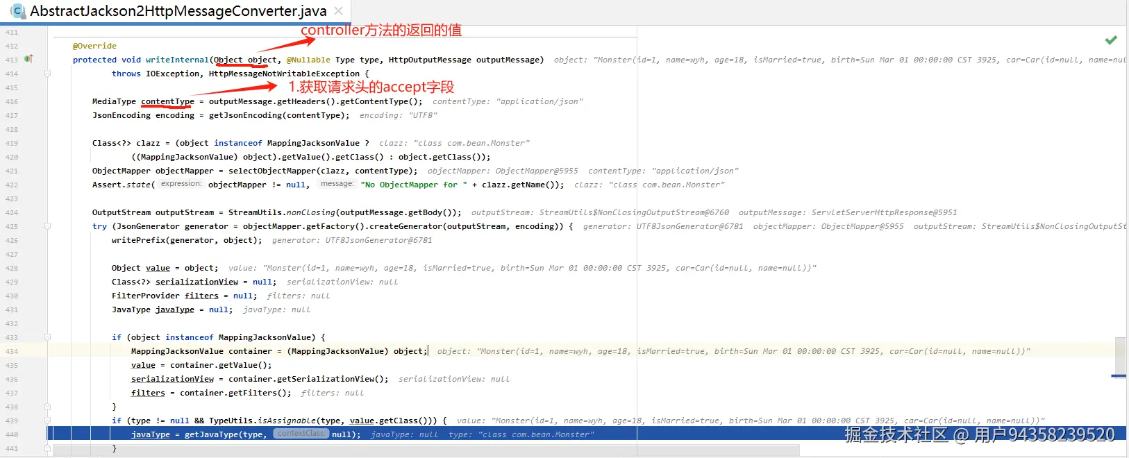Click the green inspection checkmark indicator
This screenshot has height=458, width=1129.
pos(1111,40)
